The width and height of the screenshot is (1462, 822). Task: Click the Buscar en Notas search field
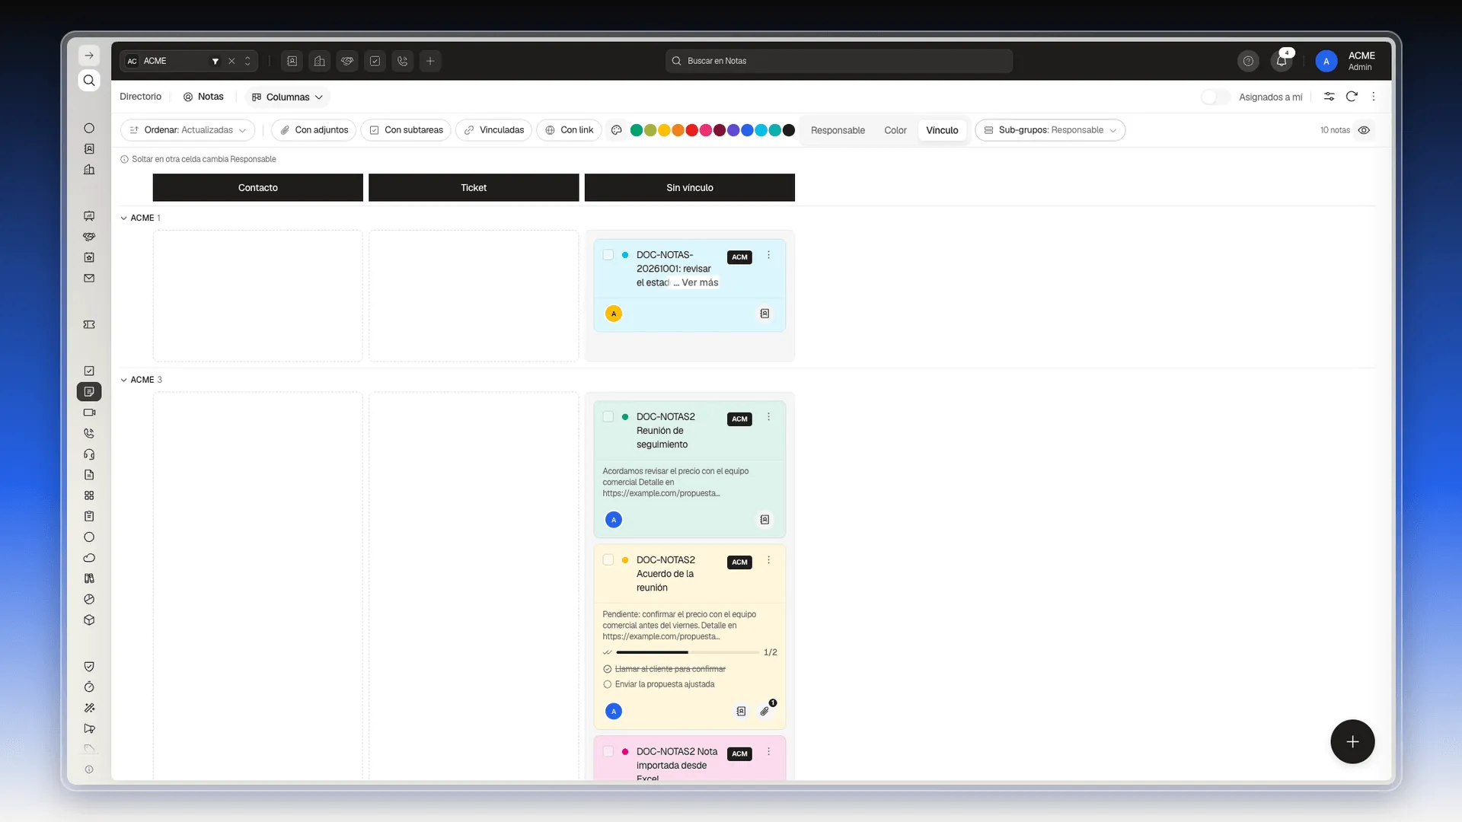tap(839, 61)
